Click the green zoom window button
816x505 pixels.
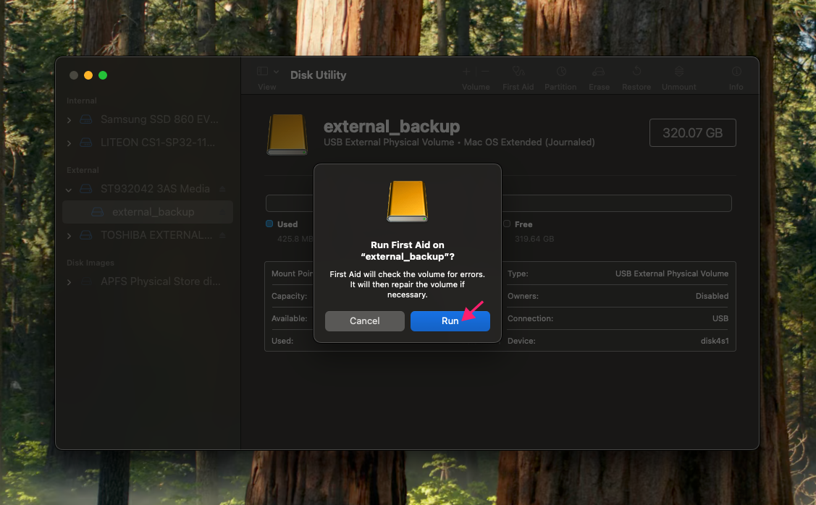point(103,75)
